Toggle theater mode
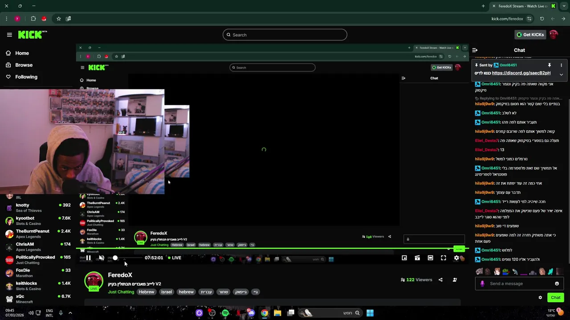The height and width of the screenshot is (320, 570). 430,258
